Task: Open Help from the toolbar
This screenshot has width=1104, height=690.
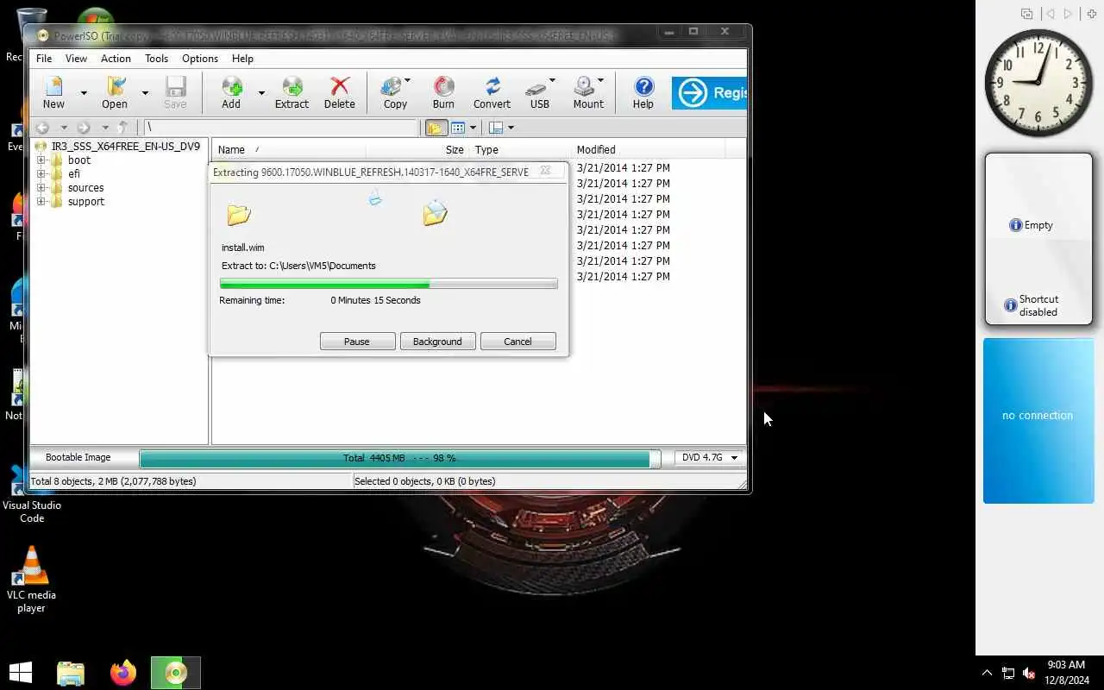Action: [643, 92]
